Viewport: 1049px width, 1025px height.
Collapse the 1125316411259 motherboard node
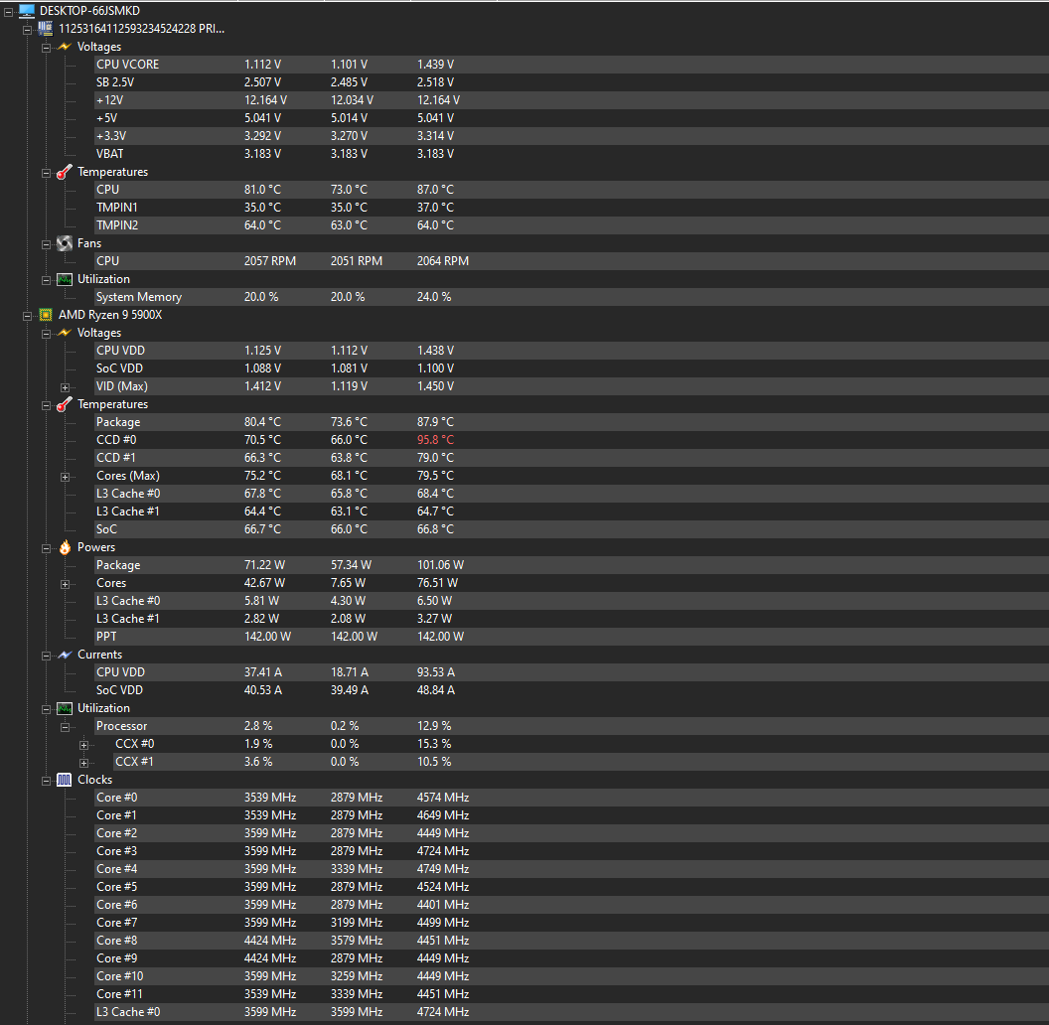[28, 30]
